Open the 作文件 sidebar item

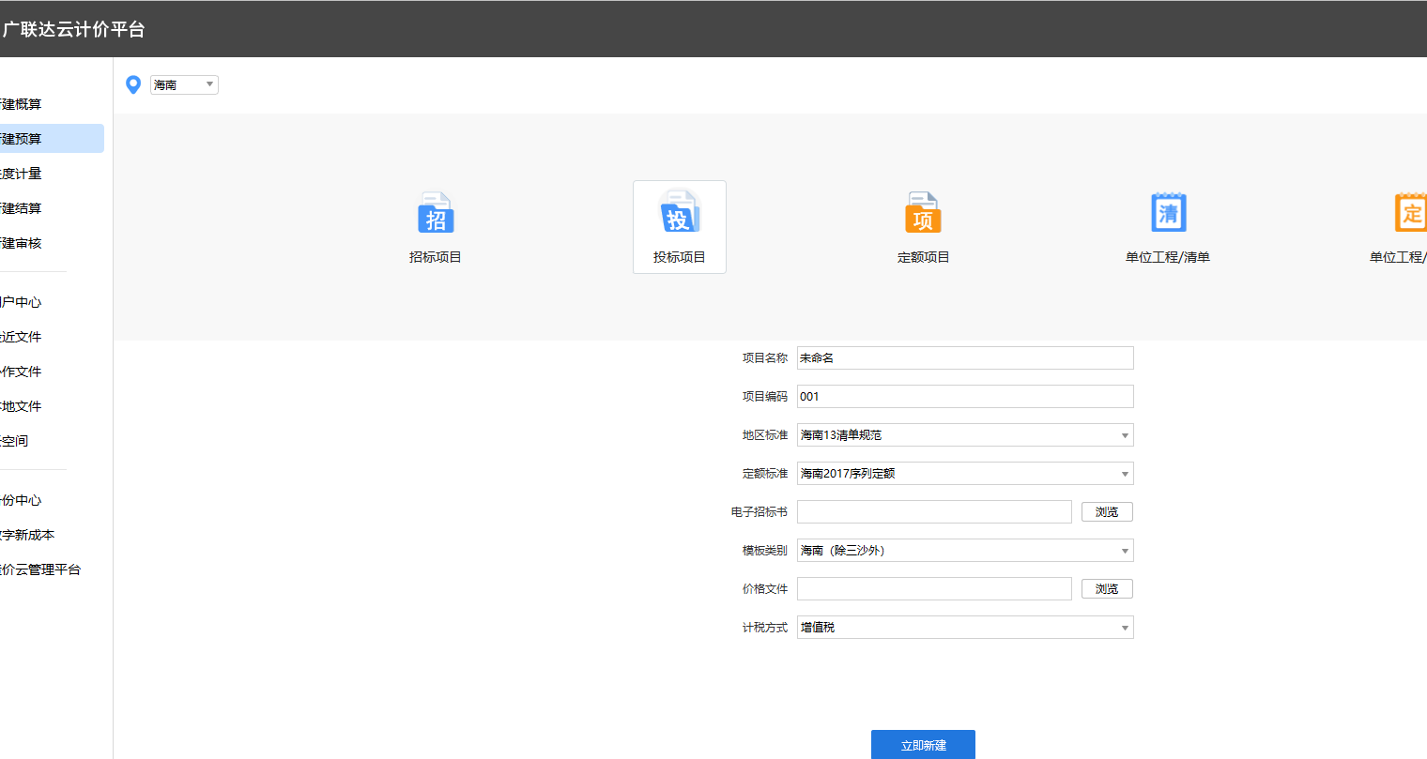52,372
